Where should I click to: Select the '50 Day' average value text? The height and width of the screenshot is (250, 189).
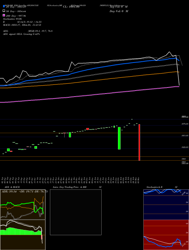[16, 11]
